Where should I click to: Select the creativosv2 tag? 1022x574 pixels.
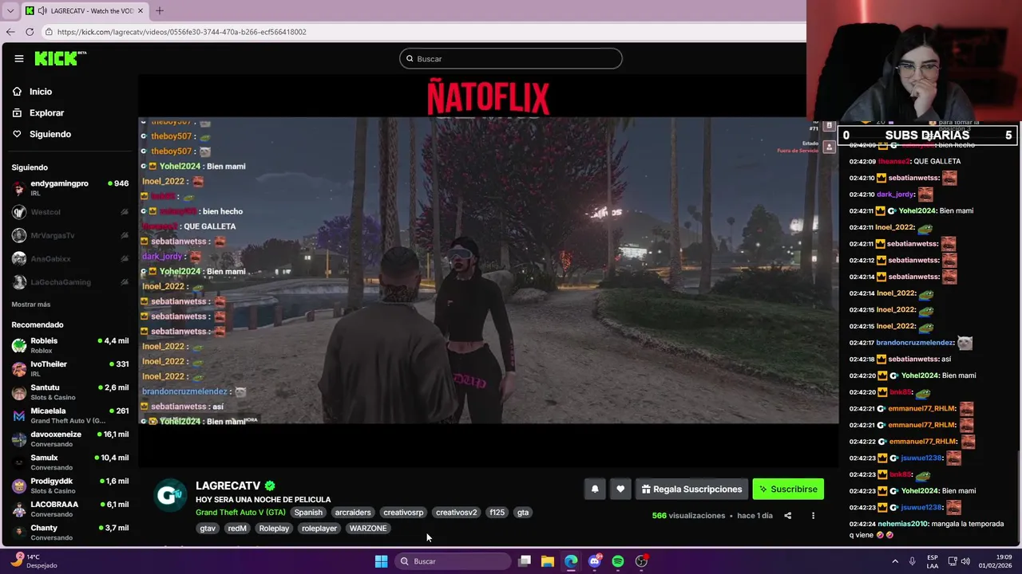click(x=457, y=513)
